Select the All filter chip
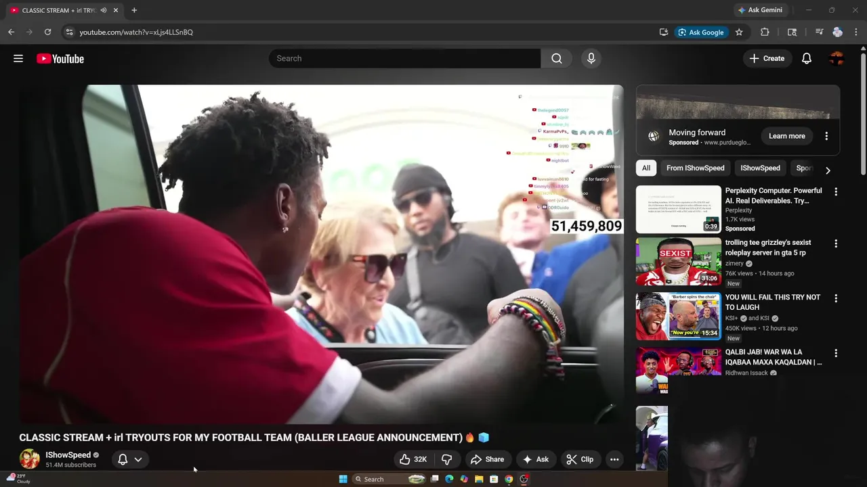The width and height of the screenshot is (867, 487). 646,168
